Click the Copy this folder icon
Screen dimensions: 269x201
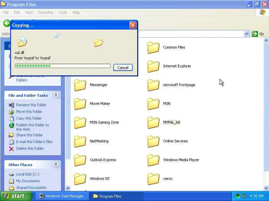click(11, 119)
